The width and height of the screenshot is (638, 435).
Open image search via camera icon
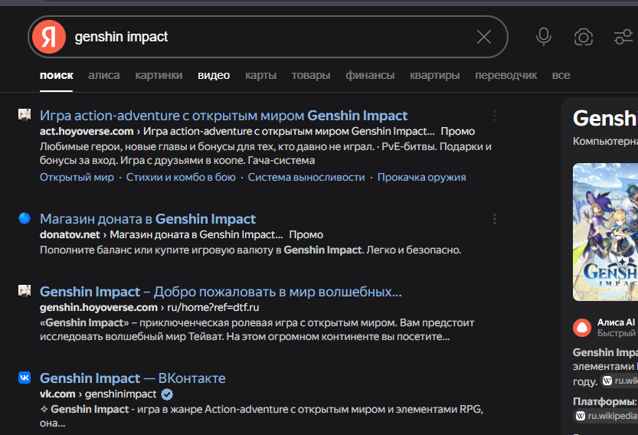pyautogui.click(x=584, y=37)
